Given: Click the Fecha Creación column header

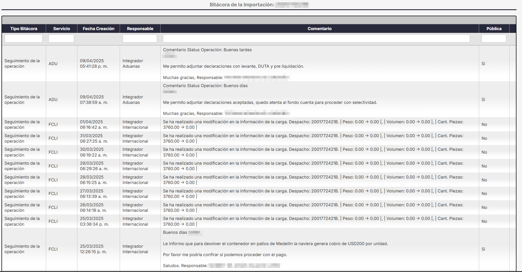Looking at the screenshot, I should [99, 29].
